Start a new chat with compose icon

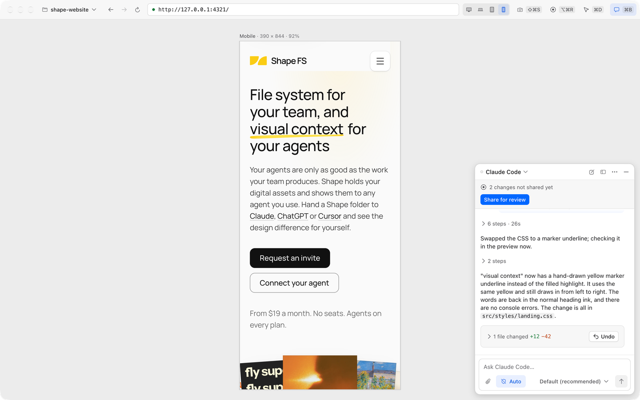pyautogui.click(x=592, y=172)
